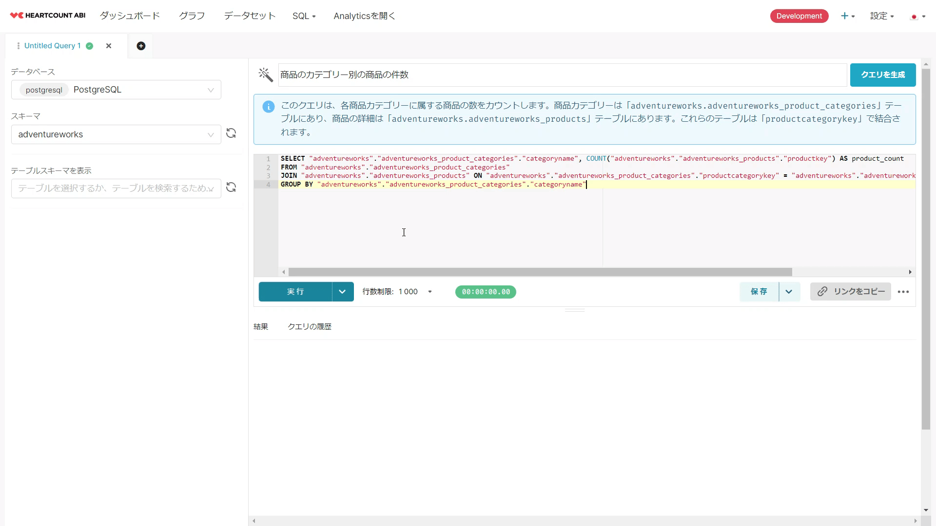Screen dimensions: 936x526
Task: Switch to the クエリの履歴 tab
Action: [309, 327]
